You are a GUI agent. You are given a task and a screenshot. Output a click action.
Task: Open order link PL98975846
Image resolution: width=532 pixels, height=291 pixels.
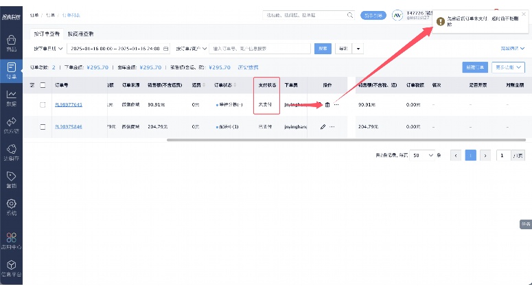pyautogui.click(x=69, y=127)
